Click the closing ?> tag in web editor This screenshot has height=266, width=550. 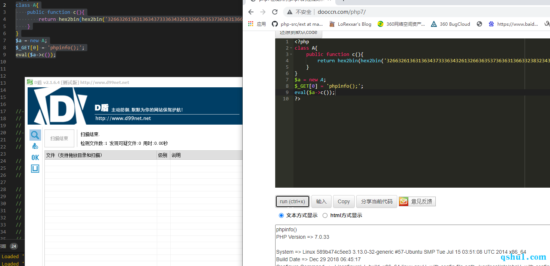(x=298, y=99)
